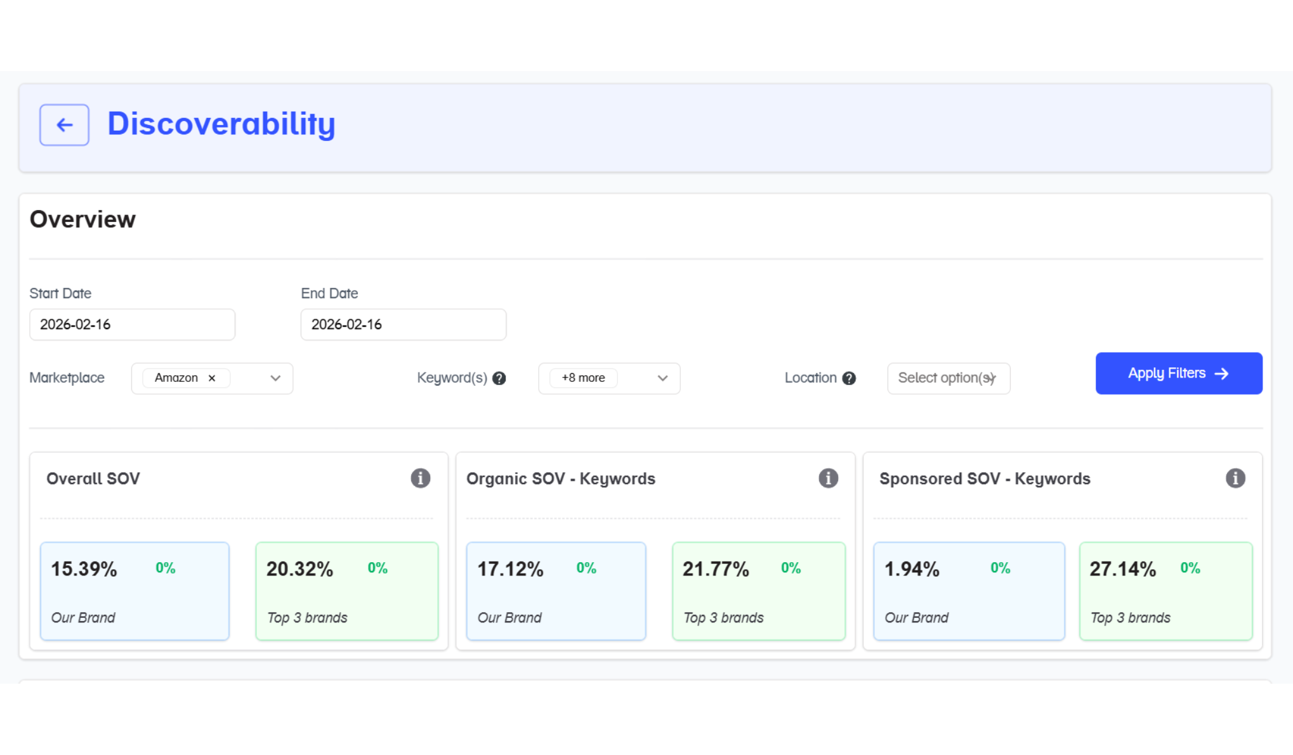
Task: Expand the Marketplace dropdown chevron
Action: [x=275, y=378]
